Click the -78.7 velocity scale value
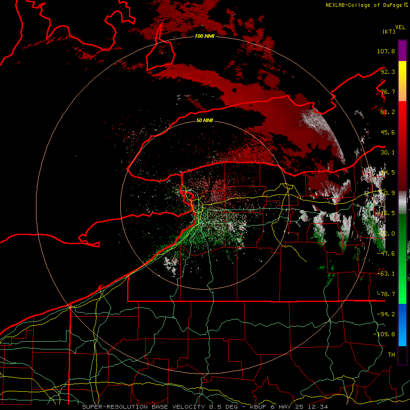 (x=386, y=294)
